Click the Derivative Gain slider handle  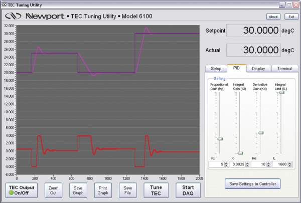261,132
